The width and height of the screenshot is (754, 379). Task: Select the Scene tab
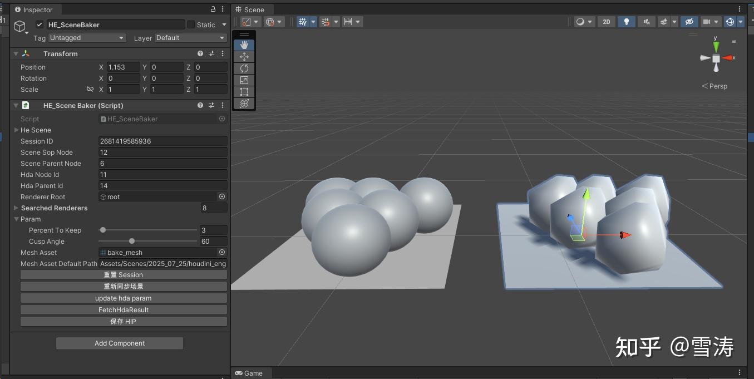click(x=252, y=9)
